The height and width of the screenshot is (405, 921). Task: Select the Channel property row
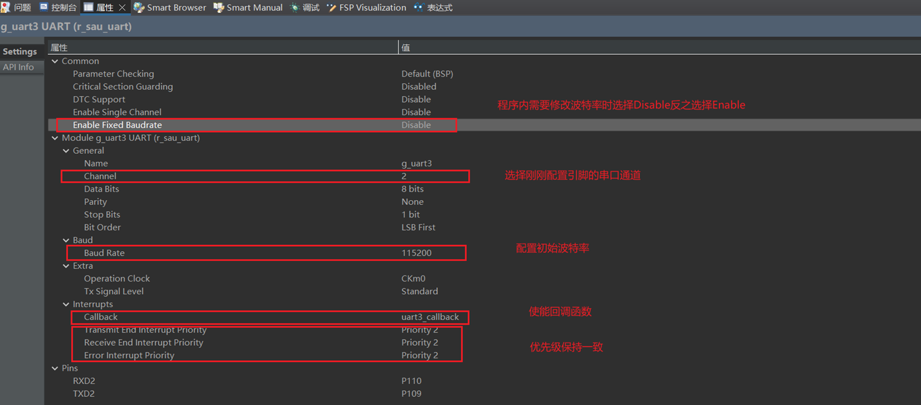[x=100, y=176]
